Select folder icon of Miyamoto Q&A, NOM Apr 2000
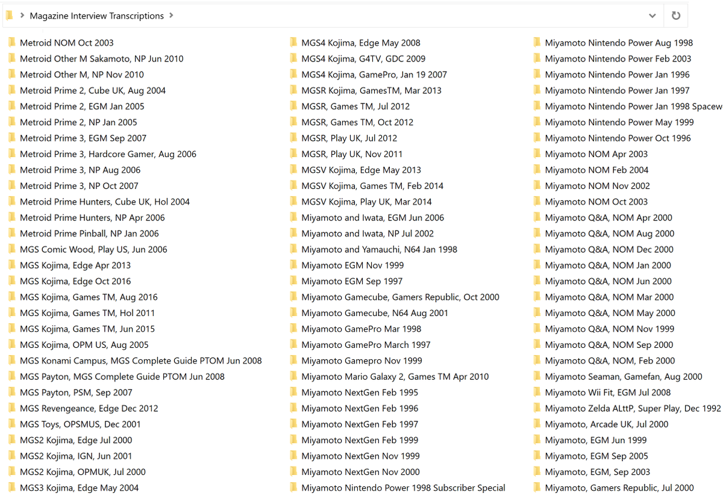This screenshot has height=499, width=723. (537, 217)
